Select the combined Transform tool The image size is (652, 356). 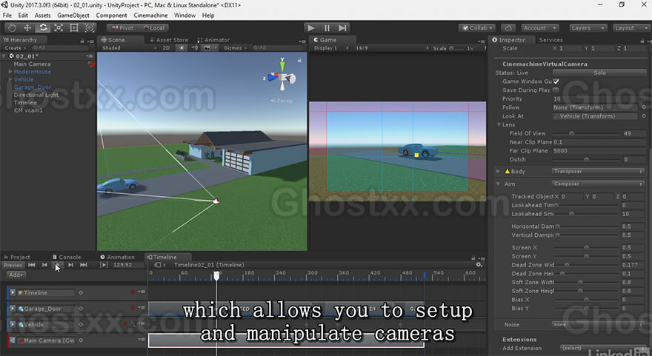coord(90,28)
